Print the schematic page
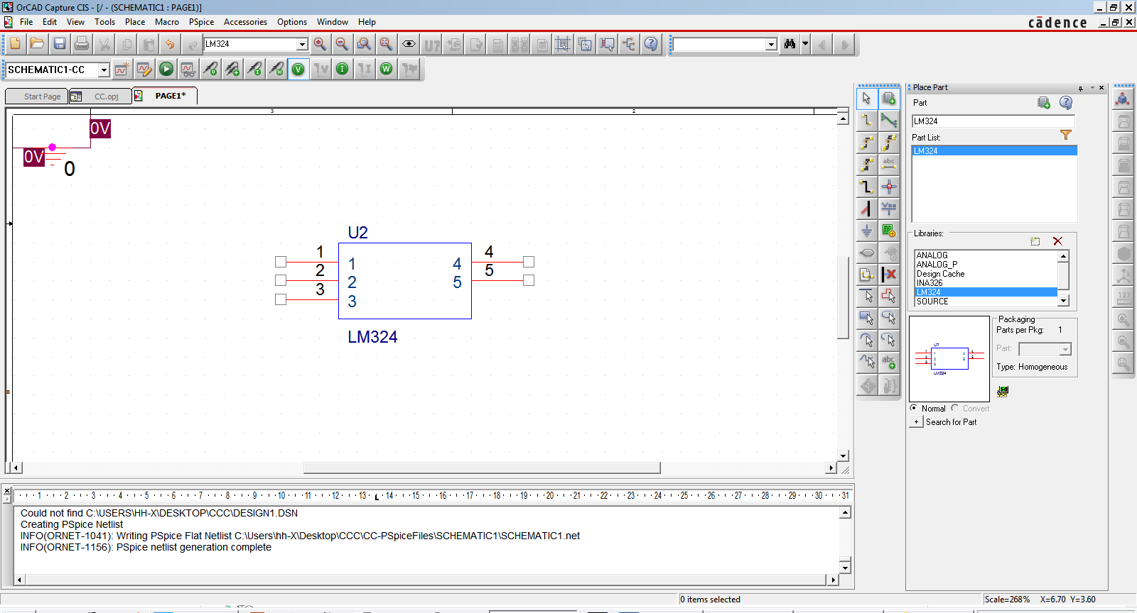The width and height of the screenshot is (1137, 613). [82, 44]
